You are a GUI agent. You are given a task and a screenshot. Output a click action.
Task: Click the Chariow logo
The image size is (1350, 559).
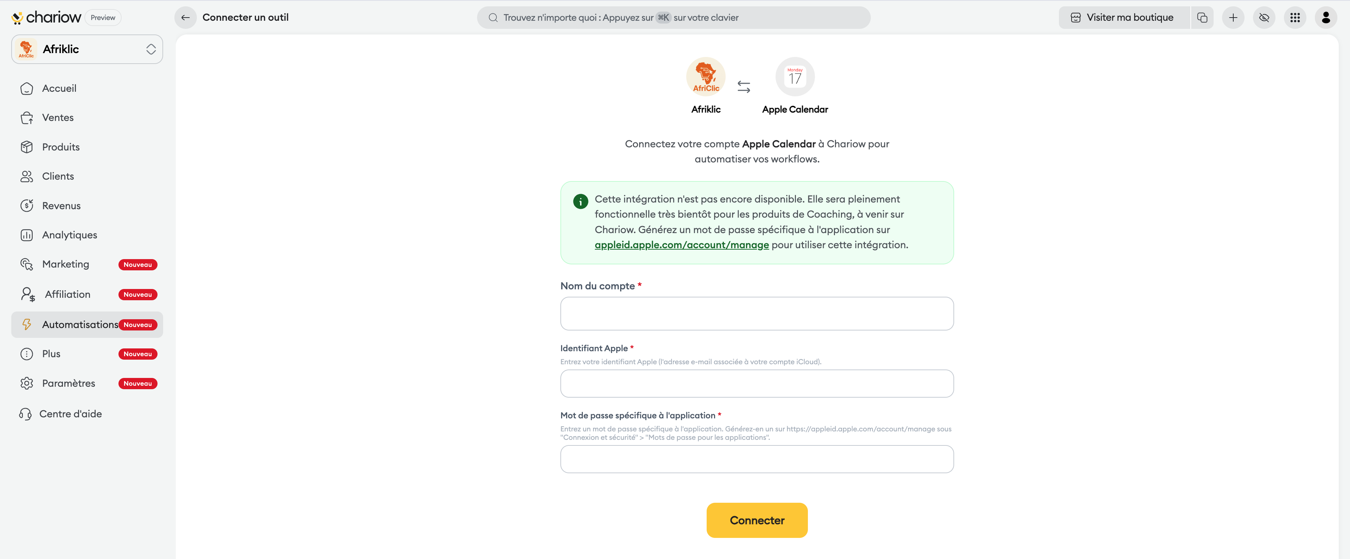click(x=46, y=18)
